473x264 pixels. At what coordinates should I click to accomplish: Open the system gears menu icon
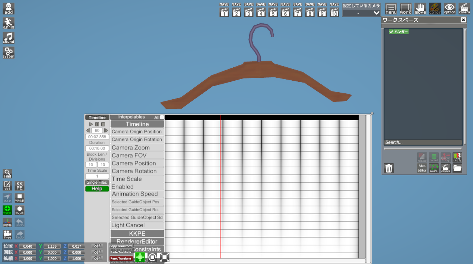tap(9, 52)
